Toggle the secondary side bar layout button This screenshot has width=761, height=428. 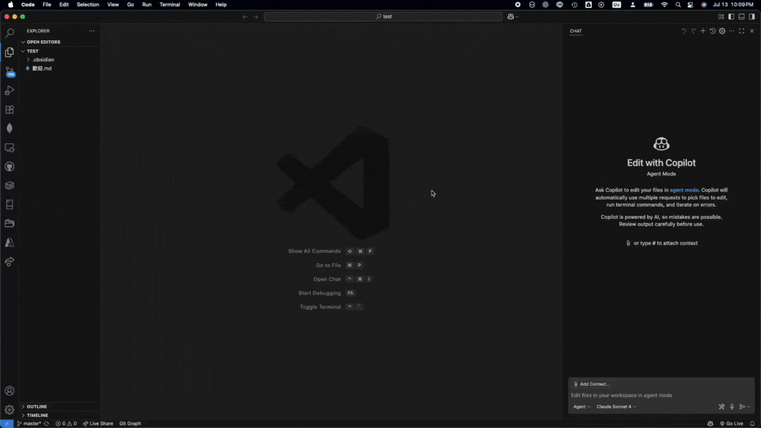[x=752, y=17]
